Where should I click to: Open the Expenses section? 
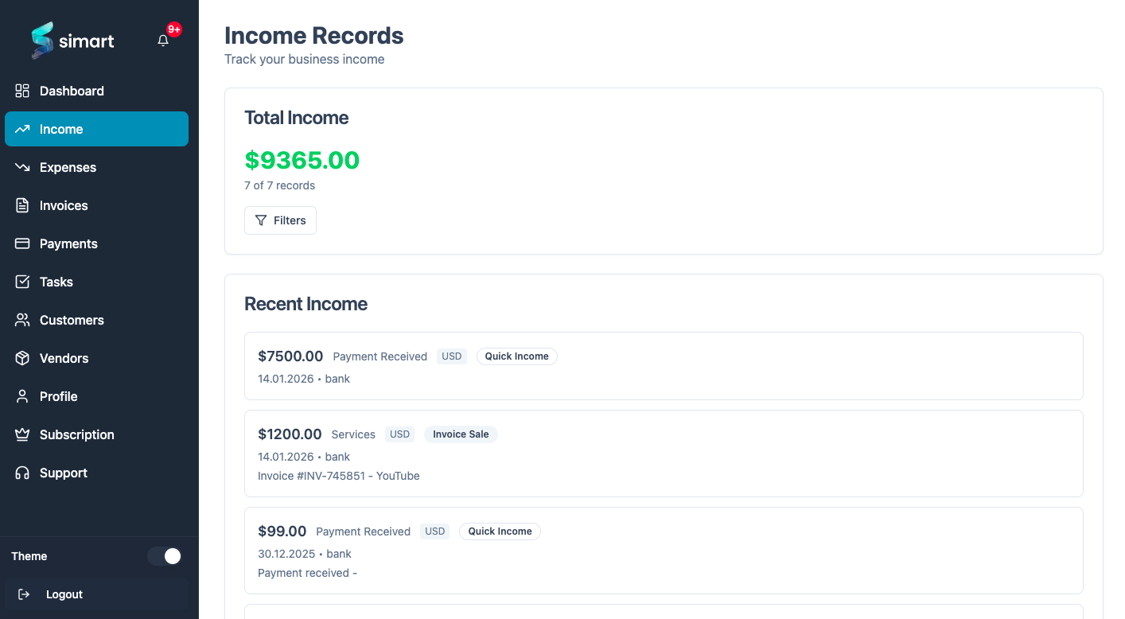96,167
